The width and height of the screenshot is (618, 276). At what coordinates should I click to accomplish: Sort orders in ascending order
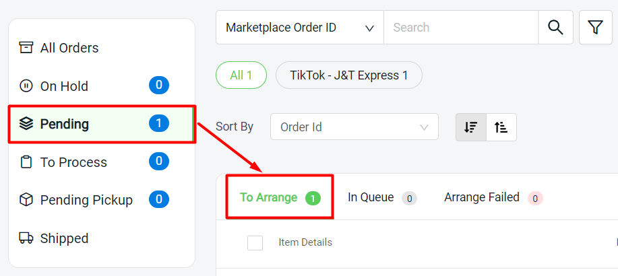[x=501, y=127]
